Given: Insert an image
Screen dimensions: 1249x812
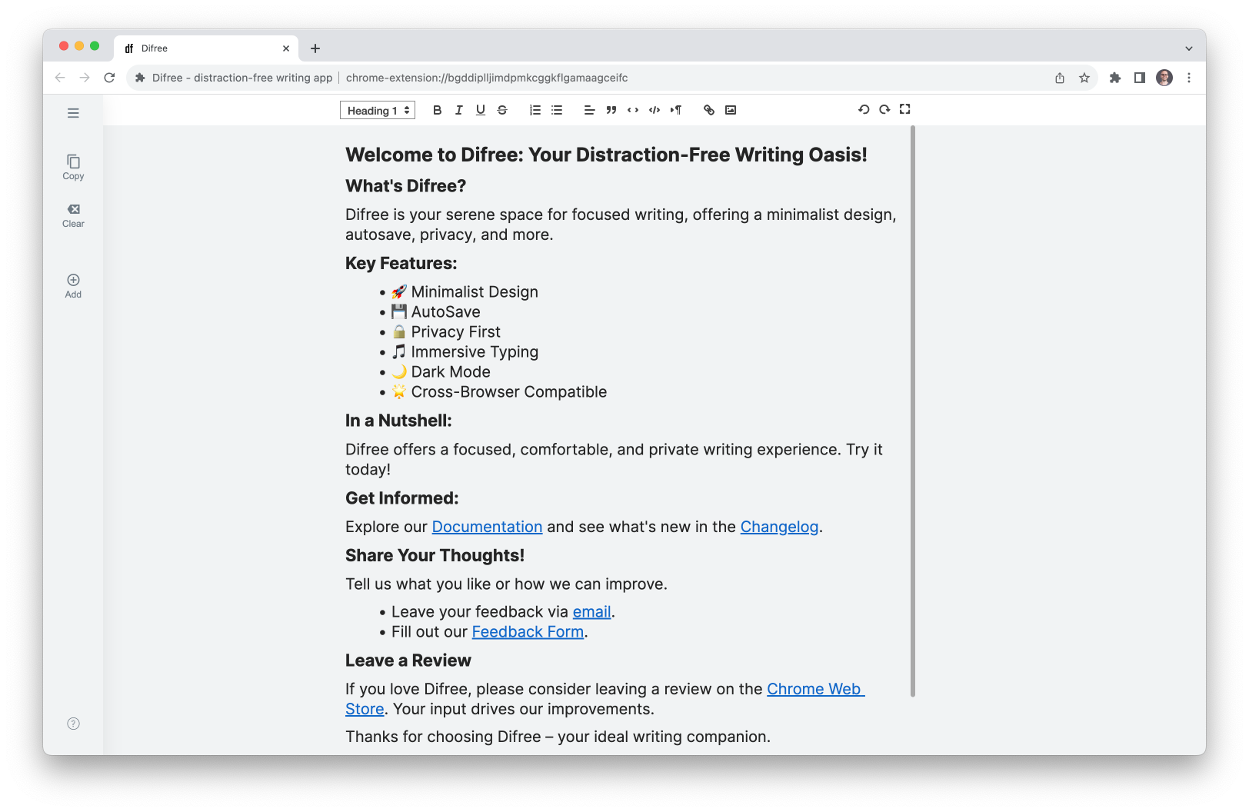Looking at the screenshot, I should point(731,110).
